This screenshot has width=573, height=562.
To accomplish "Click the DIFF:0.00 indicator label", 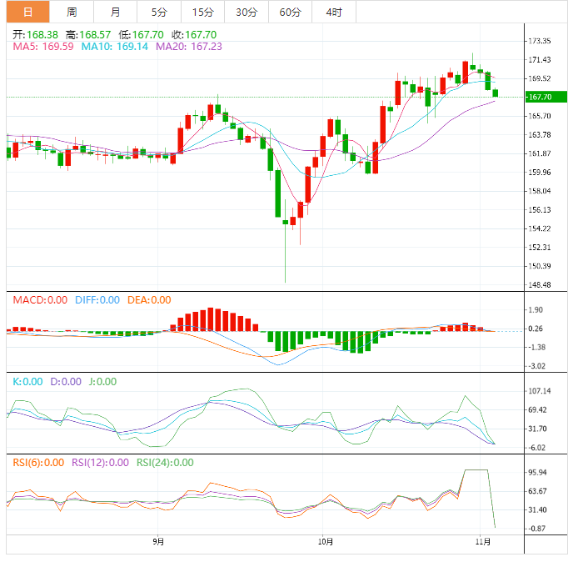I will tap(97, 300).
